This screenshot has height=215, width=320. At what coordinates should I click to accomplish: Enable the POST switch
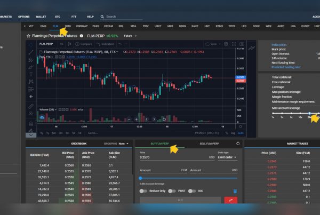point(172,191)
